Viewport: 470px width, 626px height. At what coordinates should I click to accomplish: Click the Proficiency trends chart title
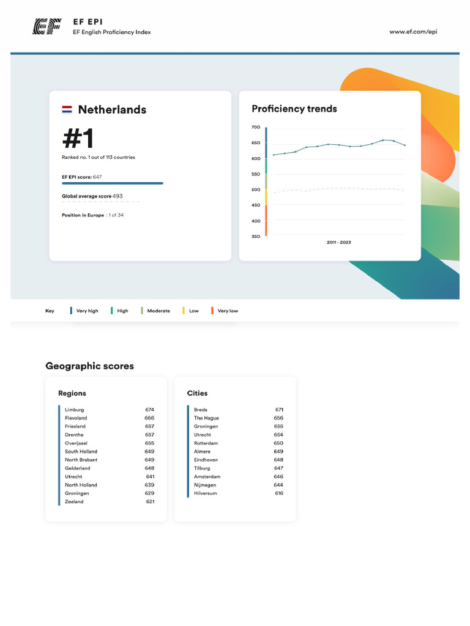point(294,109)
